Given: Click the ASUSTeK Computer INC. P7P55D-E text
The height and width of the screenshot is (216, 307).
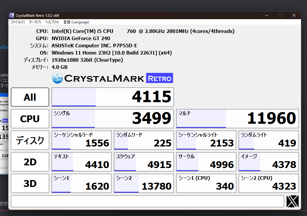Looking at the screenshot, I should tap(94, 46).
